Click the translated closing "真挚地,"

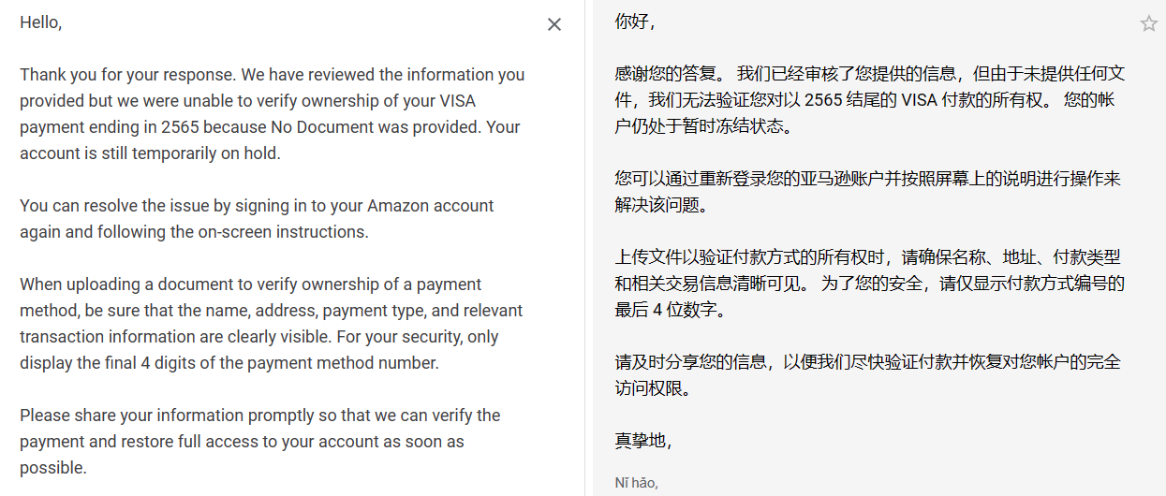click(x=643, y=441)
